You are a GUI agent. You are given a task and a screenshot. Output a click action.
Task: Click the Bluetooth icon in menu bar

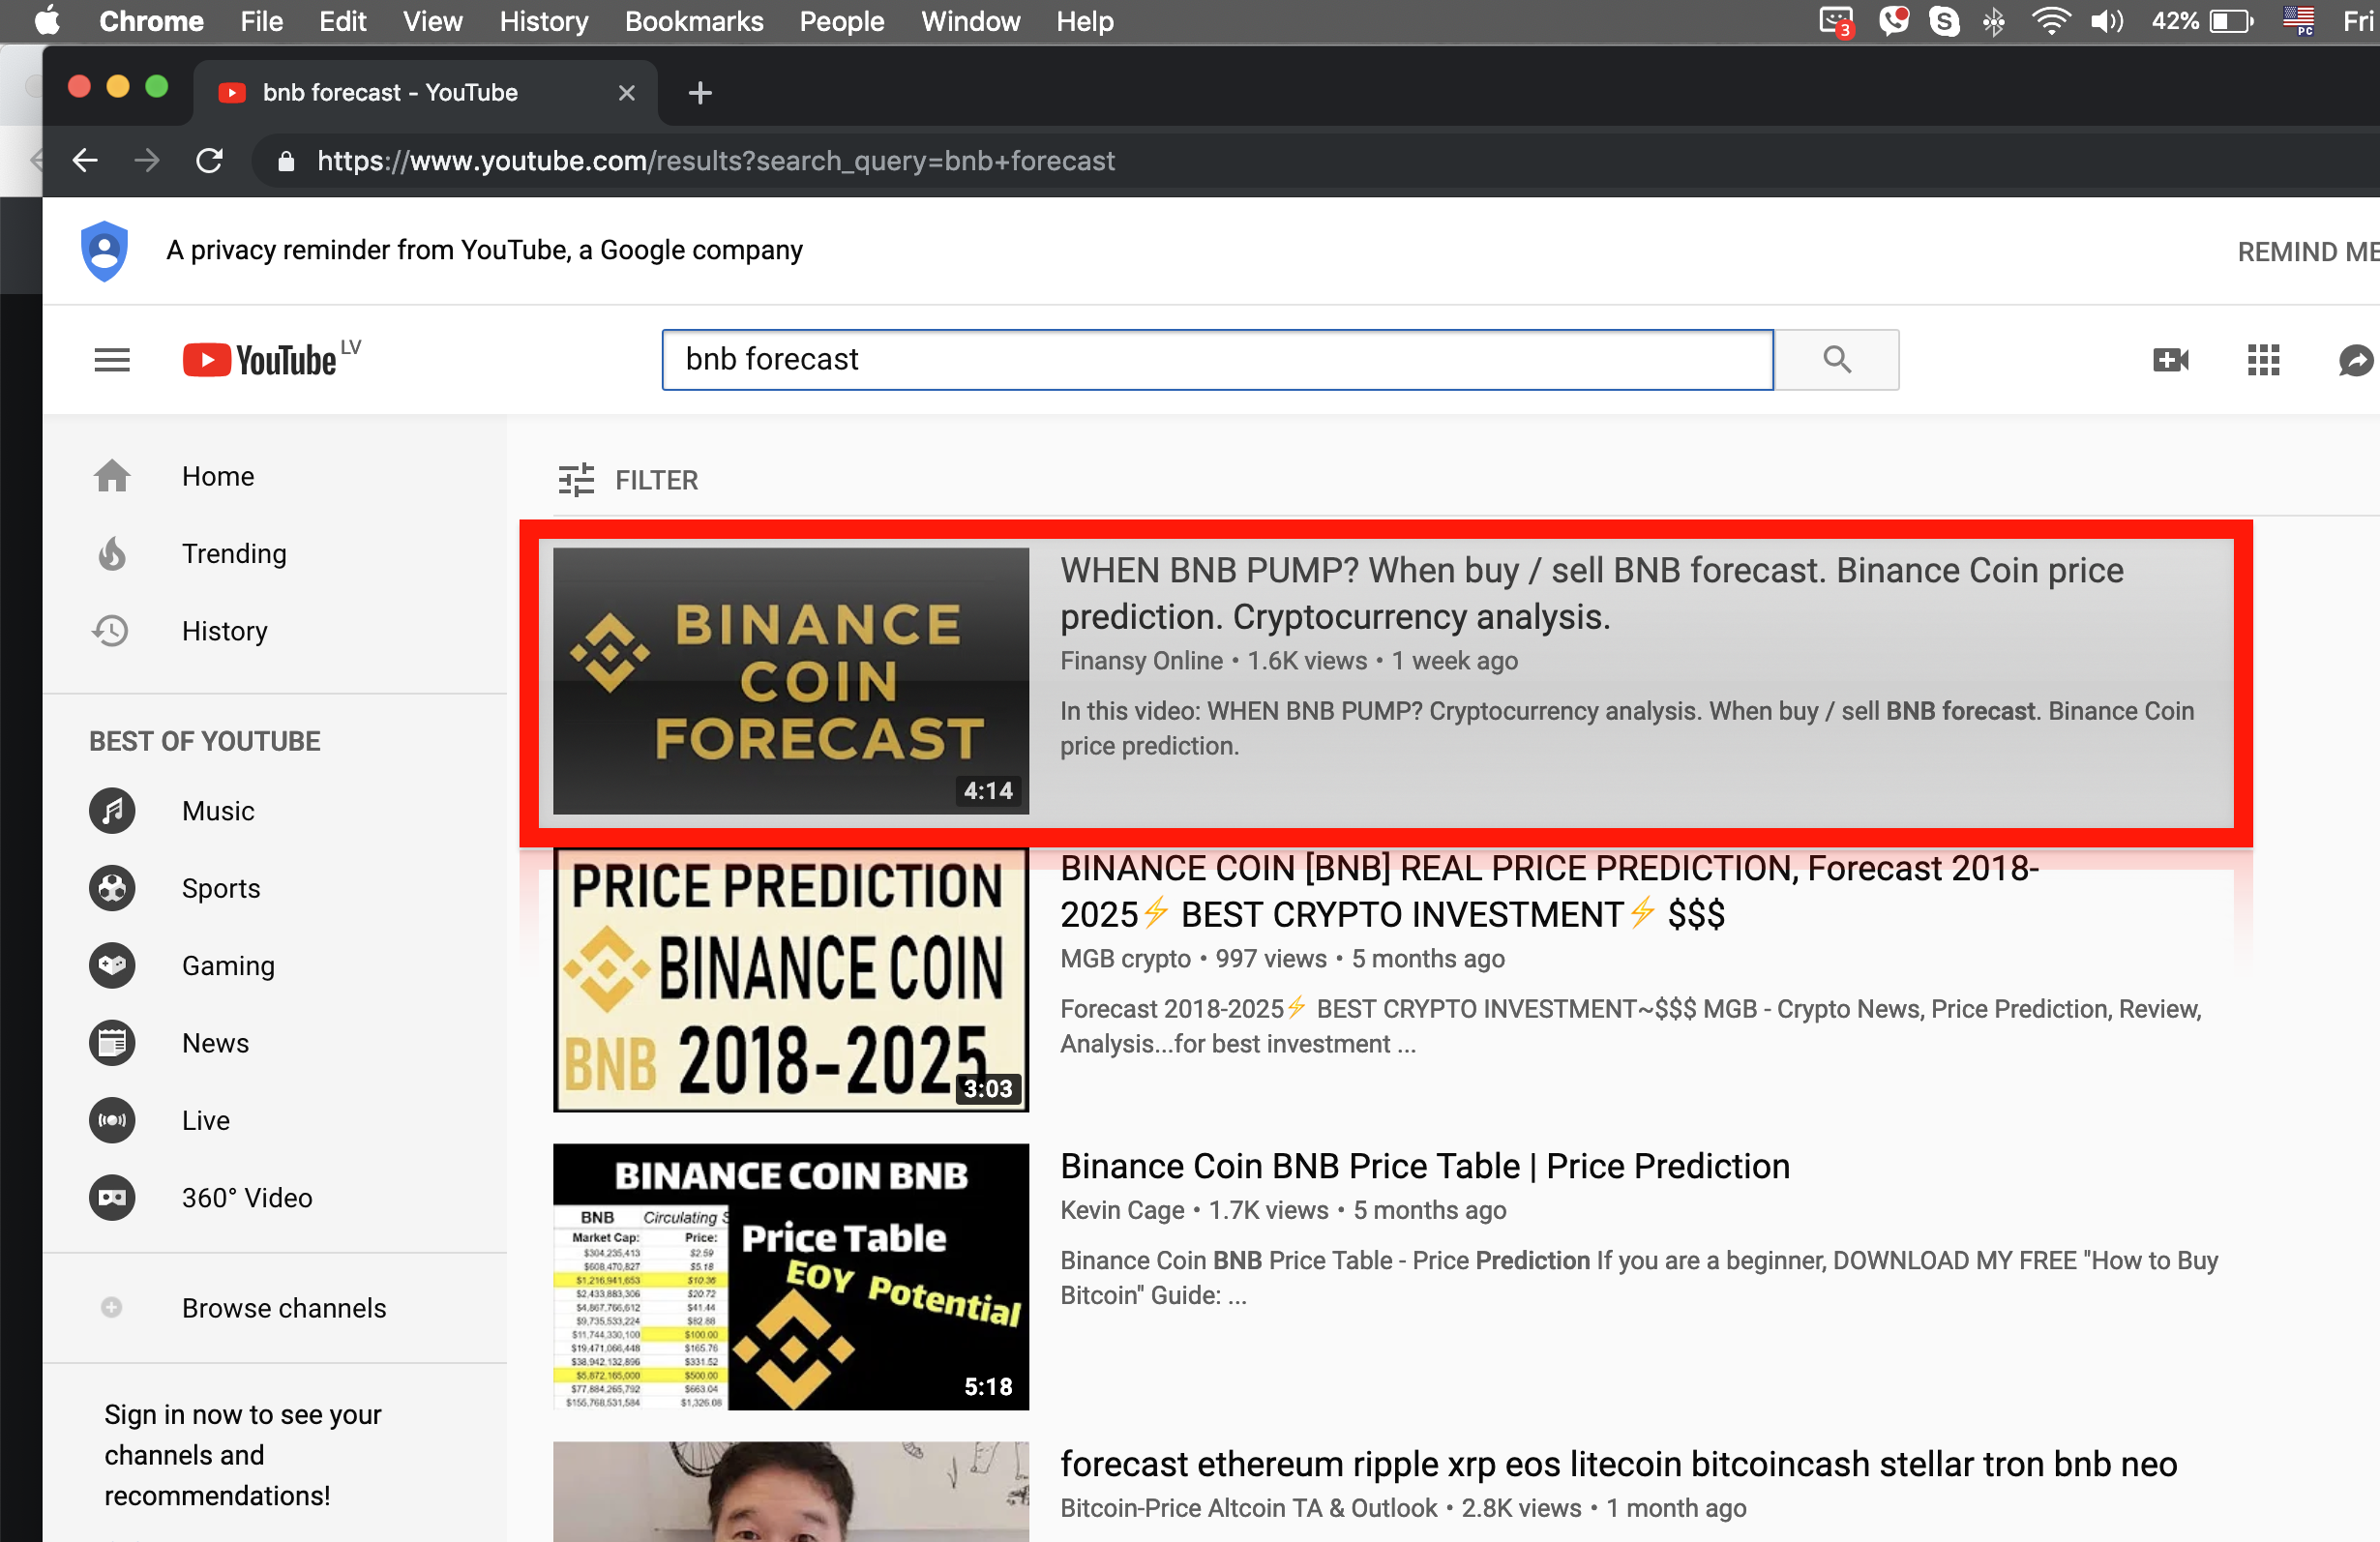click(1994, 21)
